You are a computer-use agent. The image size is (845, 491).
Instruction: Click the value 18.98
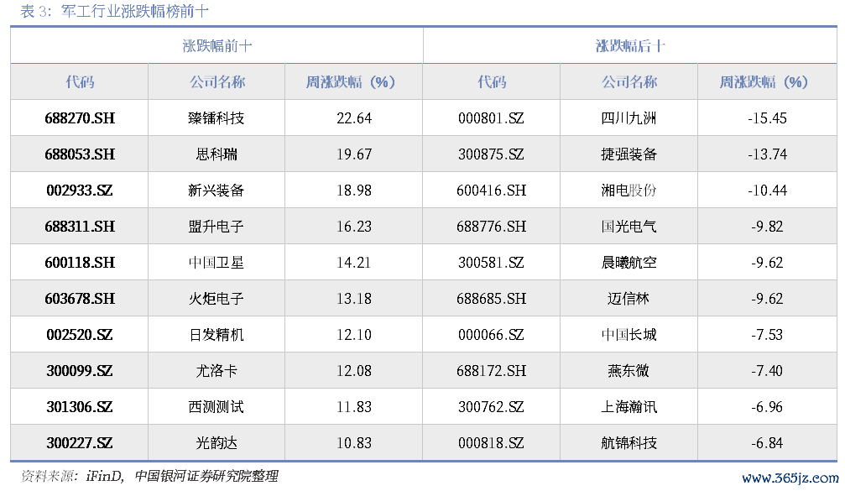[354, 191]
